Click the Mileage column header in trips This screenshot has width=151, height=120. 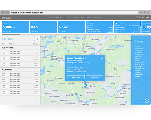pyautogui.click(x=35, y=44)
